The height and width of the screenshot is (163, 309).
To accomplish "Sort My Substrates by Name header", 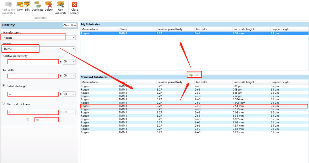I will point(137,29).
